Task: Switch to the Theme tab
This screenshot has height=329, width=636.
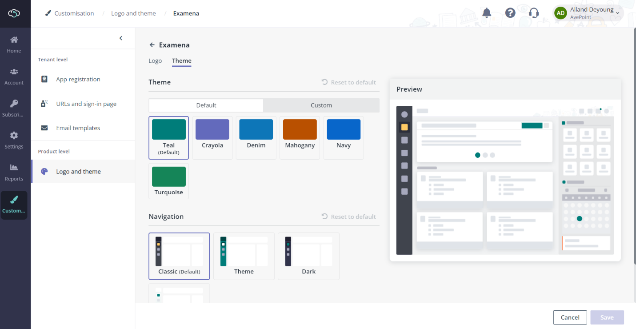Action: [182, 61]
